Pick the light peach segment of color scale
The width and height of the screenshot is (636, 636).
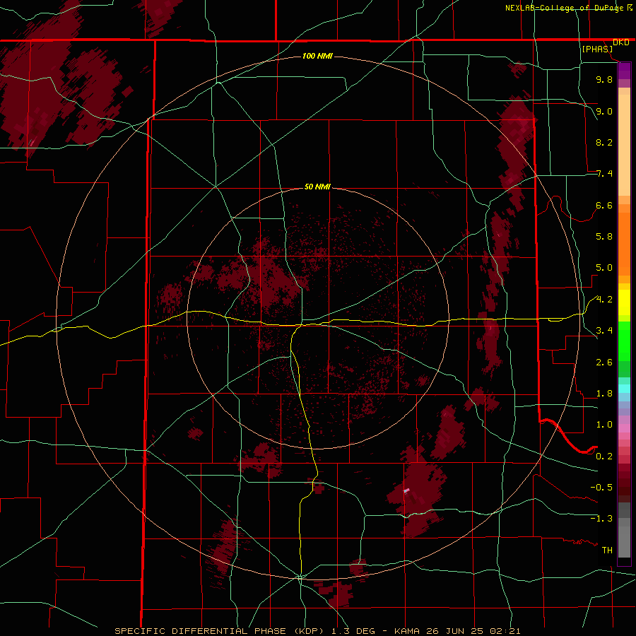pyautogui.click(x=624, y=145)
